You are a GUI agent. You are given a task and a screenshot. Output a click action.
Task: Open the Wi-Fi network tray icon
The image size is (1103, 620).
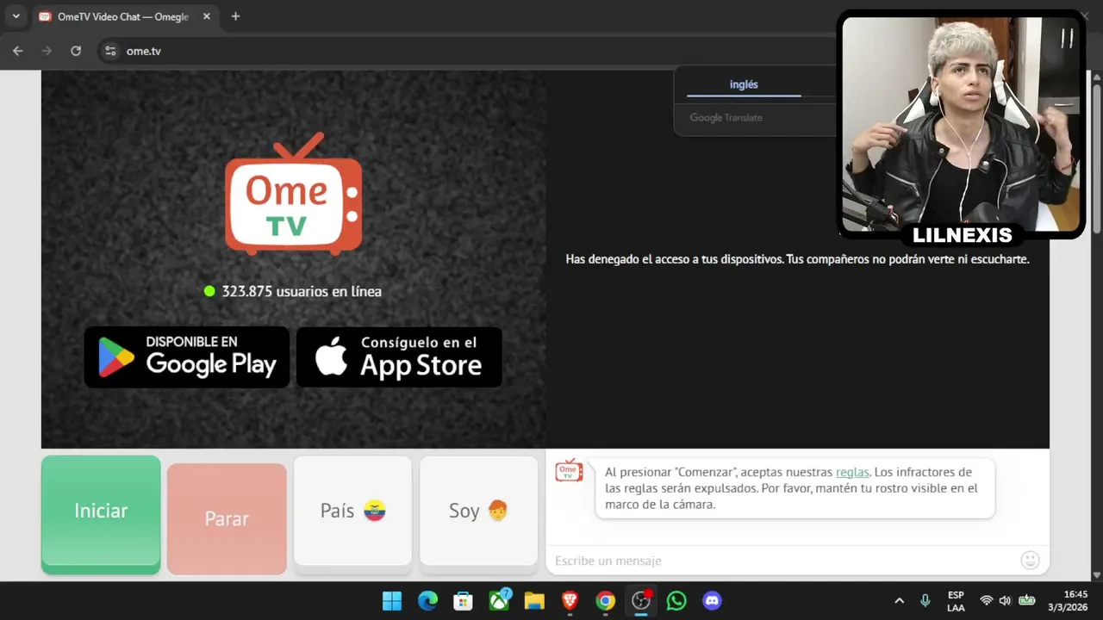point(987,601)
